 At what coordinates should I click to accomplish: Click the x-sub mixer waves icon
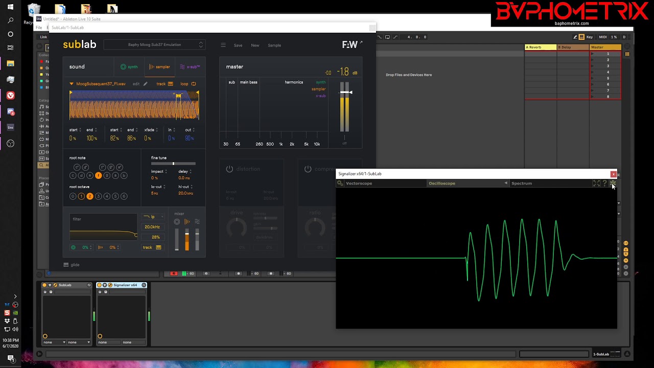pos(197,221)
